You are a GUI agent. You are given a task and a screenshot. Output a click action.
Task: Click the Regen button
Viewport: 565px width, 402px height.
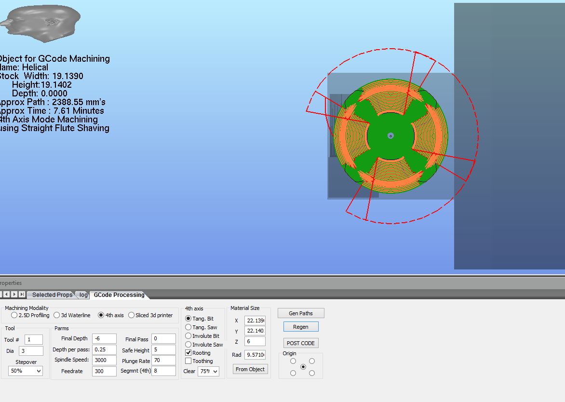301,327
